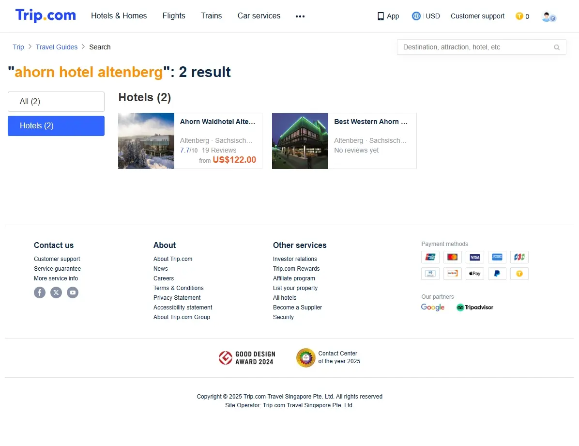Open Best Western Ahorn hotel result title
The width and height of the screenshot is (579, 446).
tap(371, 122)
